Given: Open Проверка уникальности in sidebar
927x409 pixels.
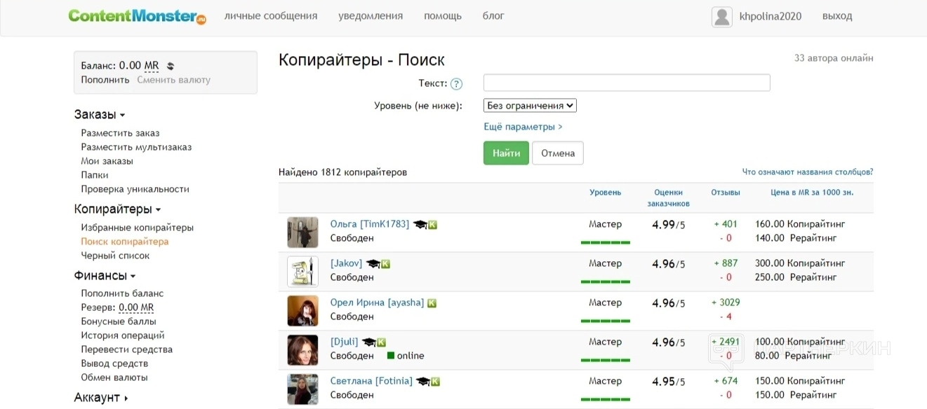Looking at the screenshot, I should click(x=135, y=189).
